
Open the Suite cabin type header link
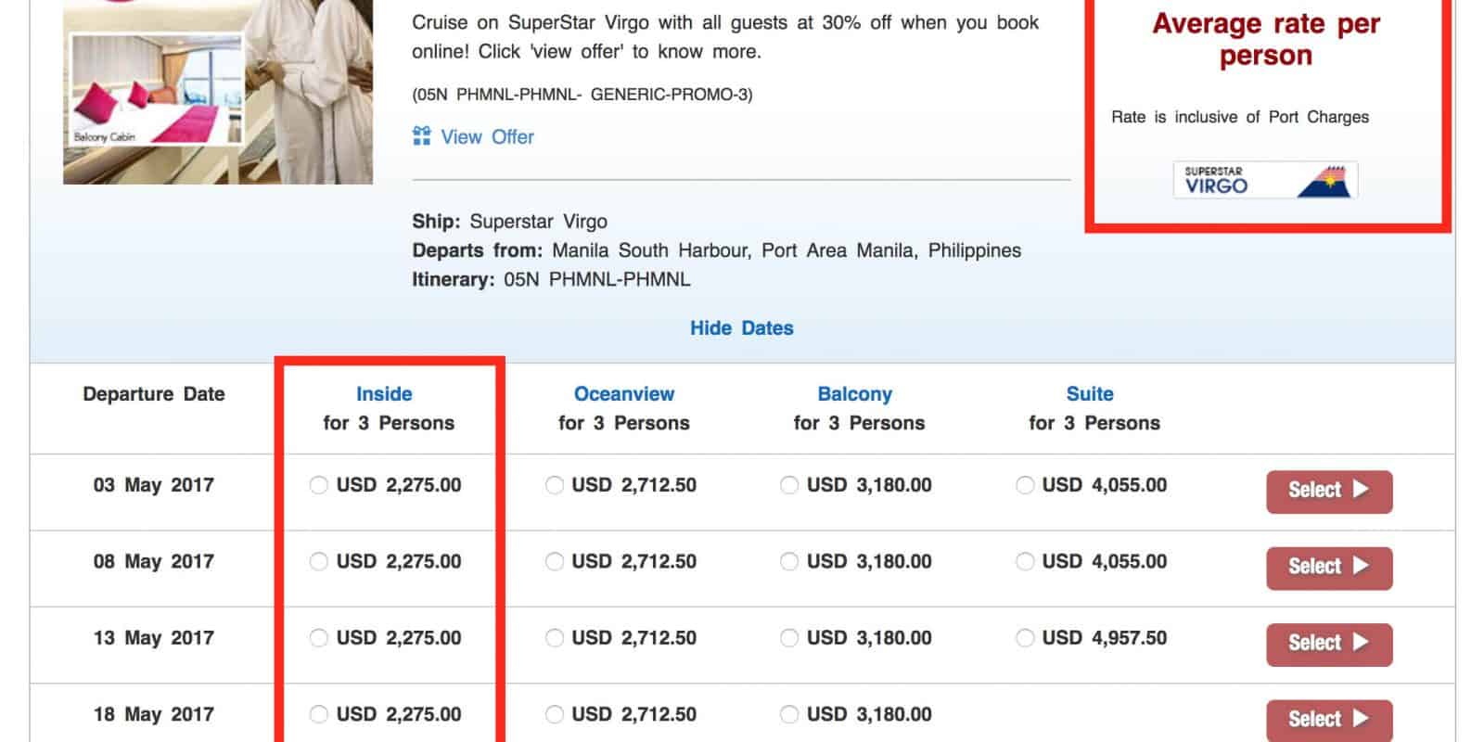[x=1089, y=394]
